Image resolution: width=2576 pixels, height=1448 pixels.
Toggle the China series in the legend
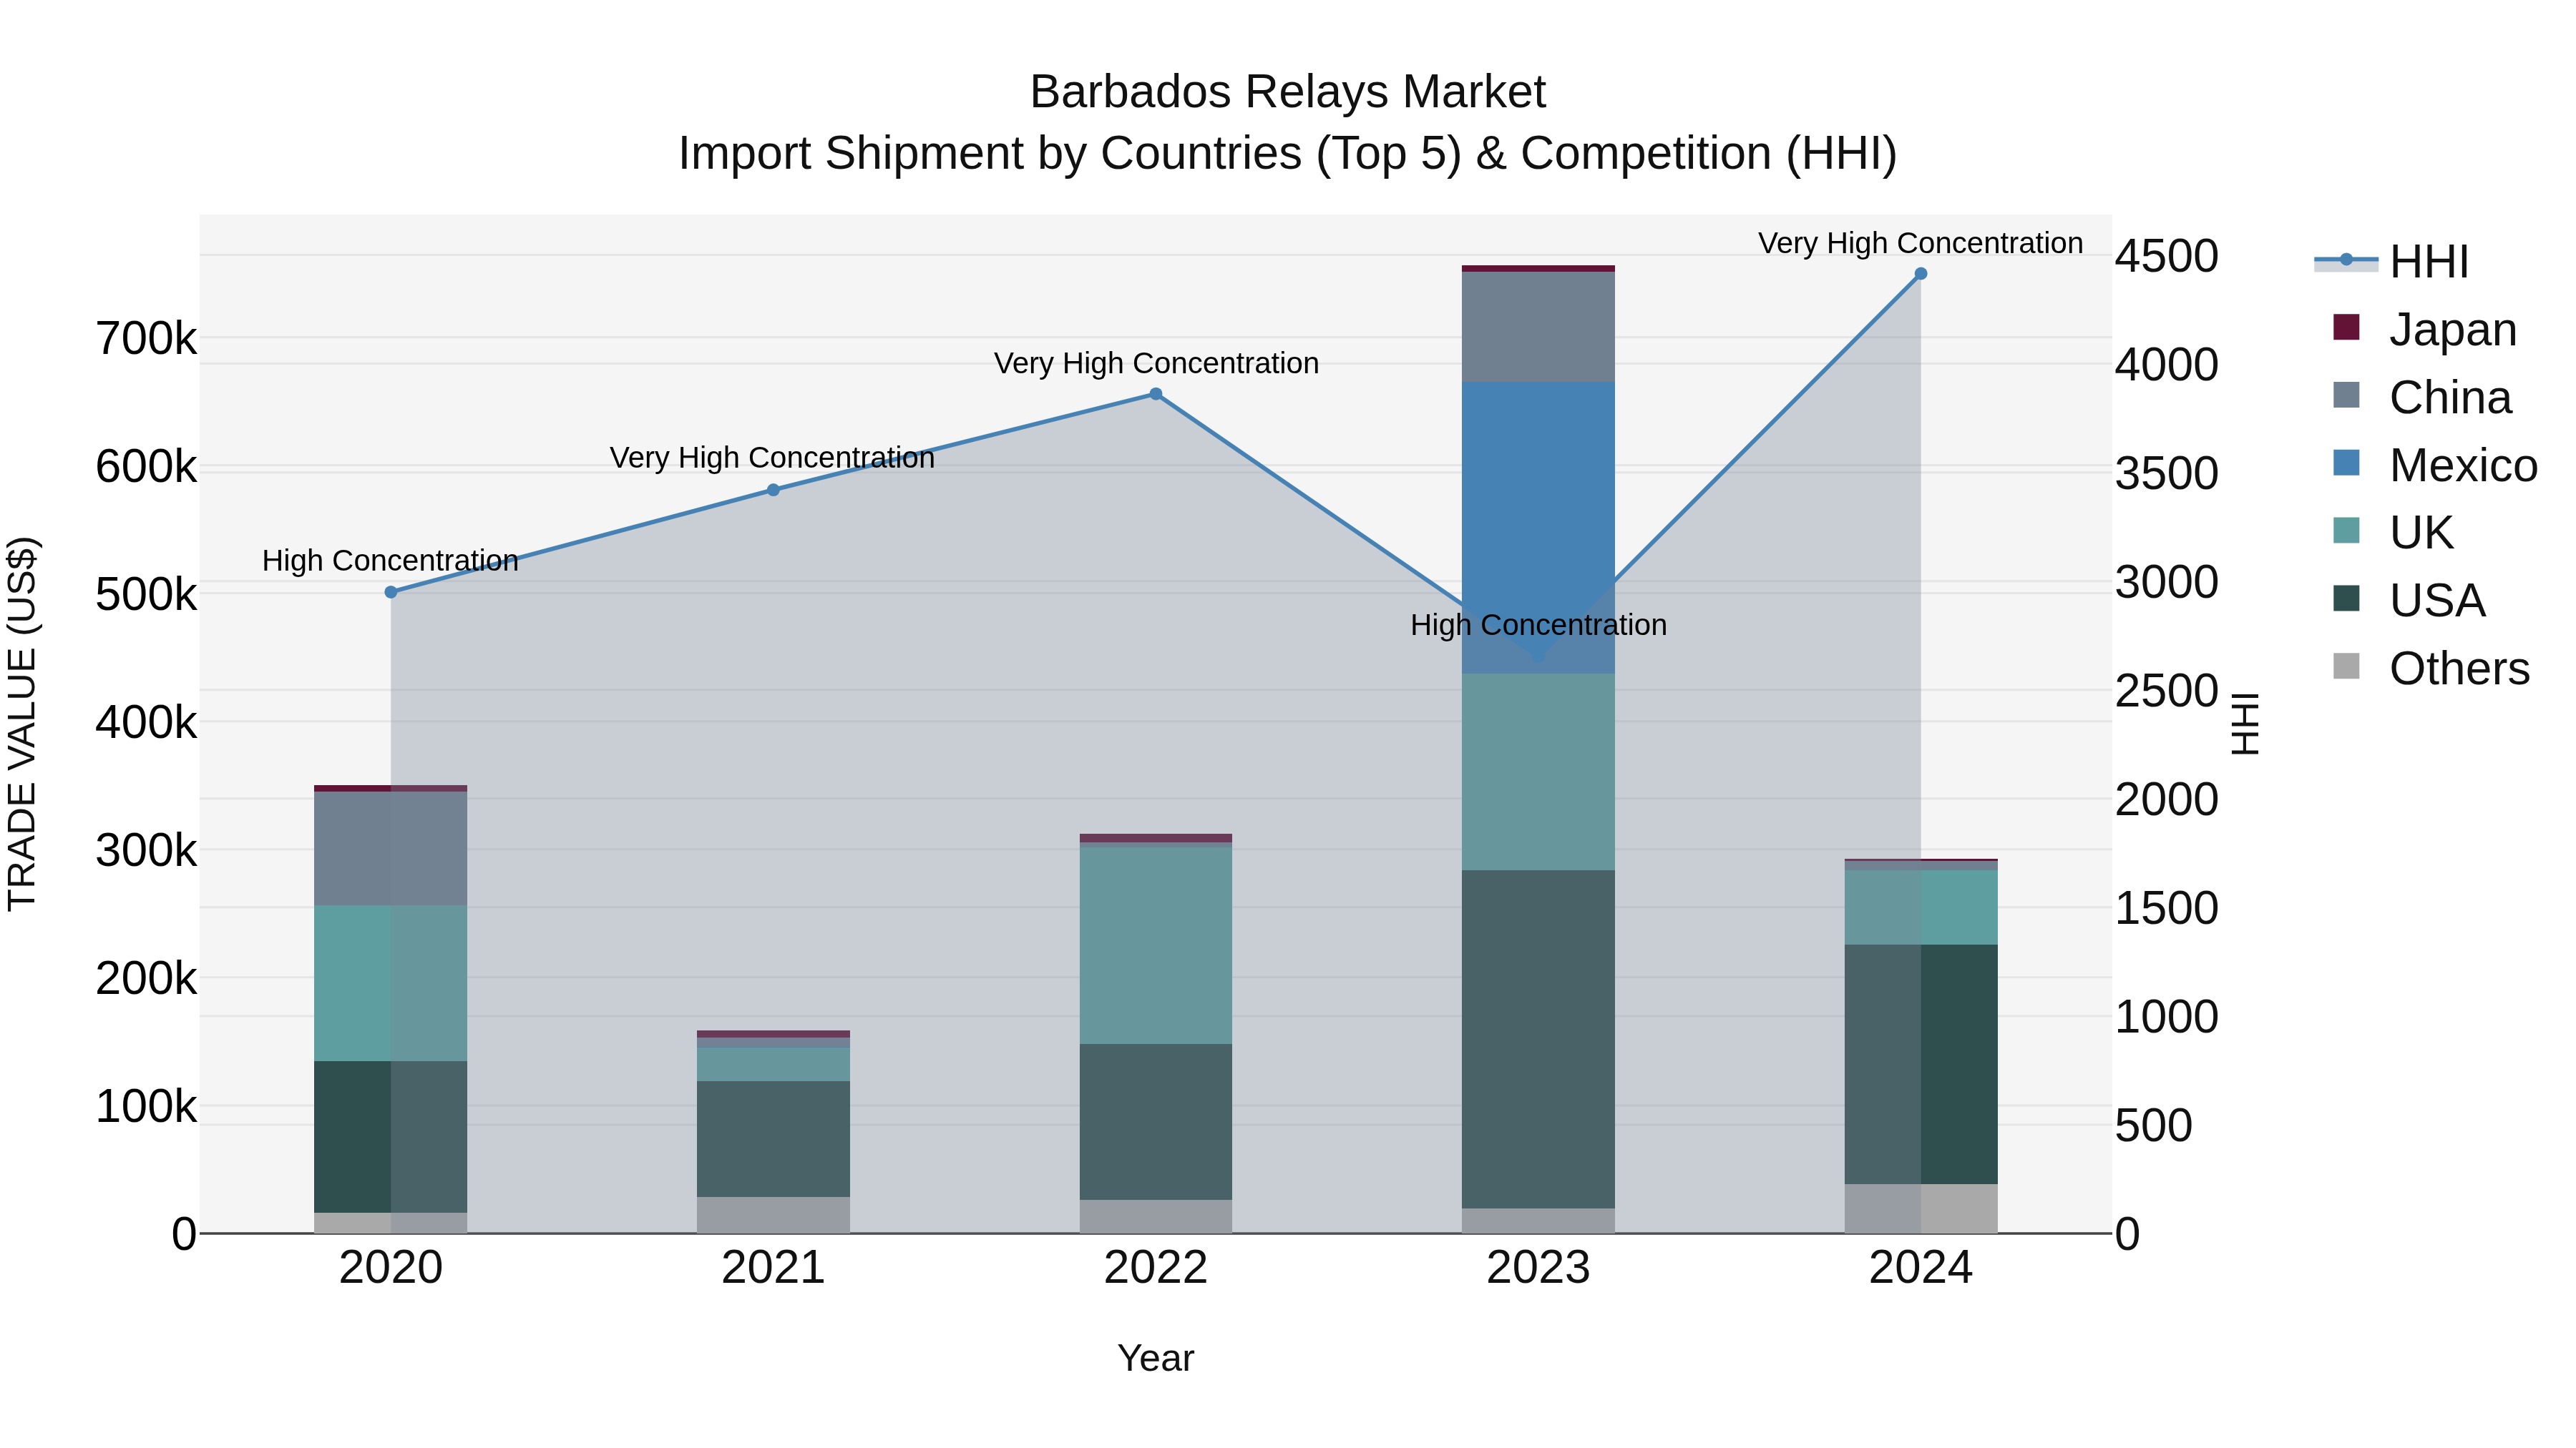pyautogui.click(x=2422, y=398)
